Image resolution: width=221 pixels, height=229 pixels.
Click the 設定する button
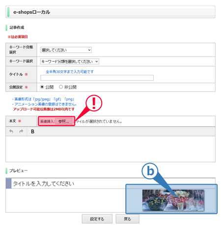click(97, 219)
